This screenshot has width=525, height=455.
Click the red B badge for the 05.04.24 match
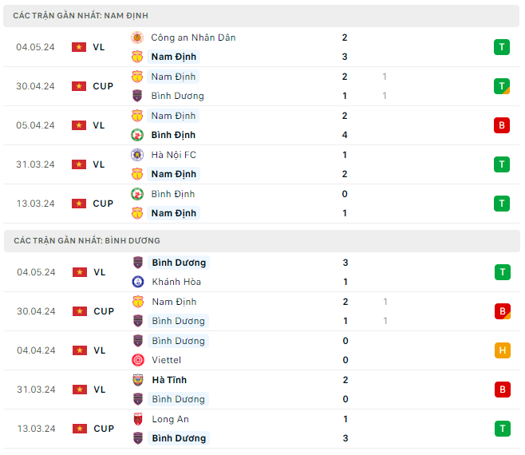[x=502, y=125]
